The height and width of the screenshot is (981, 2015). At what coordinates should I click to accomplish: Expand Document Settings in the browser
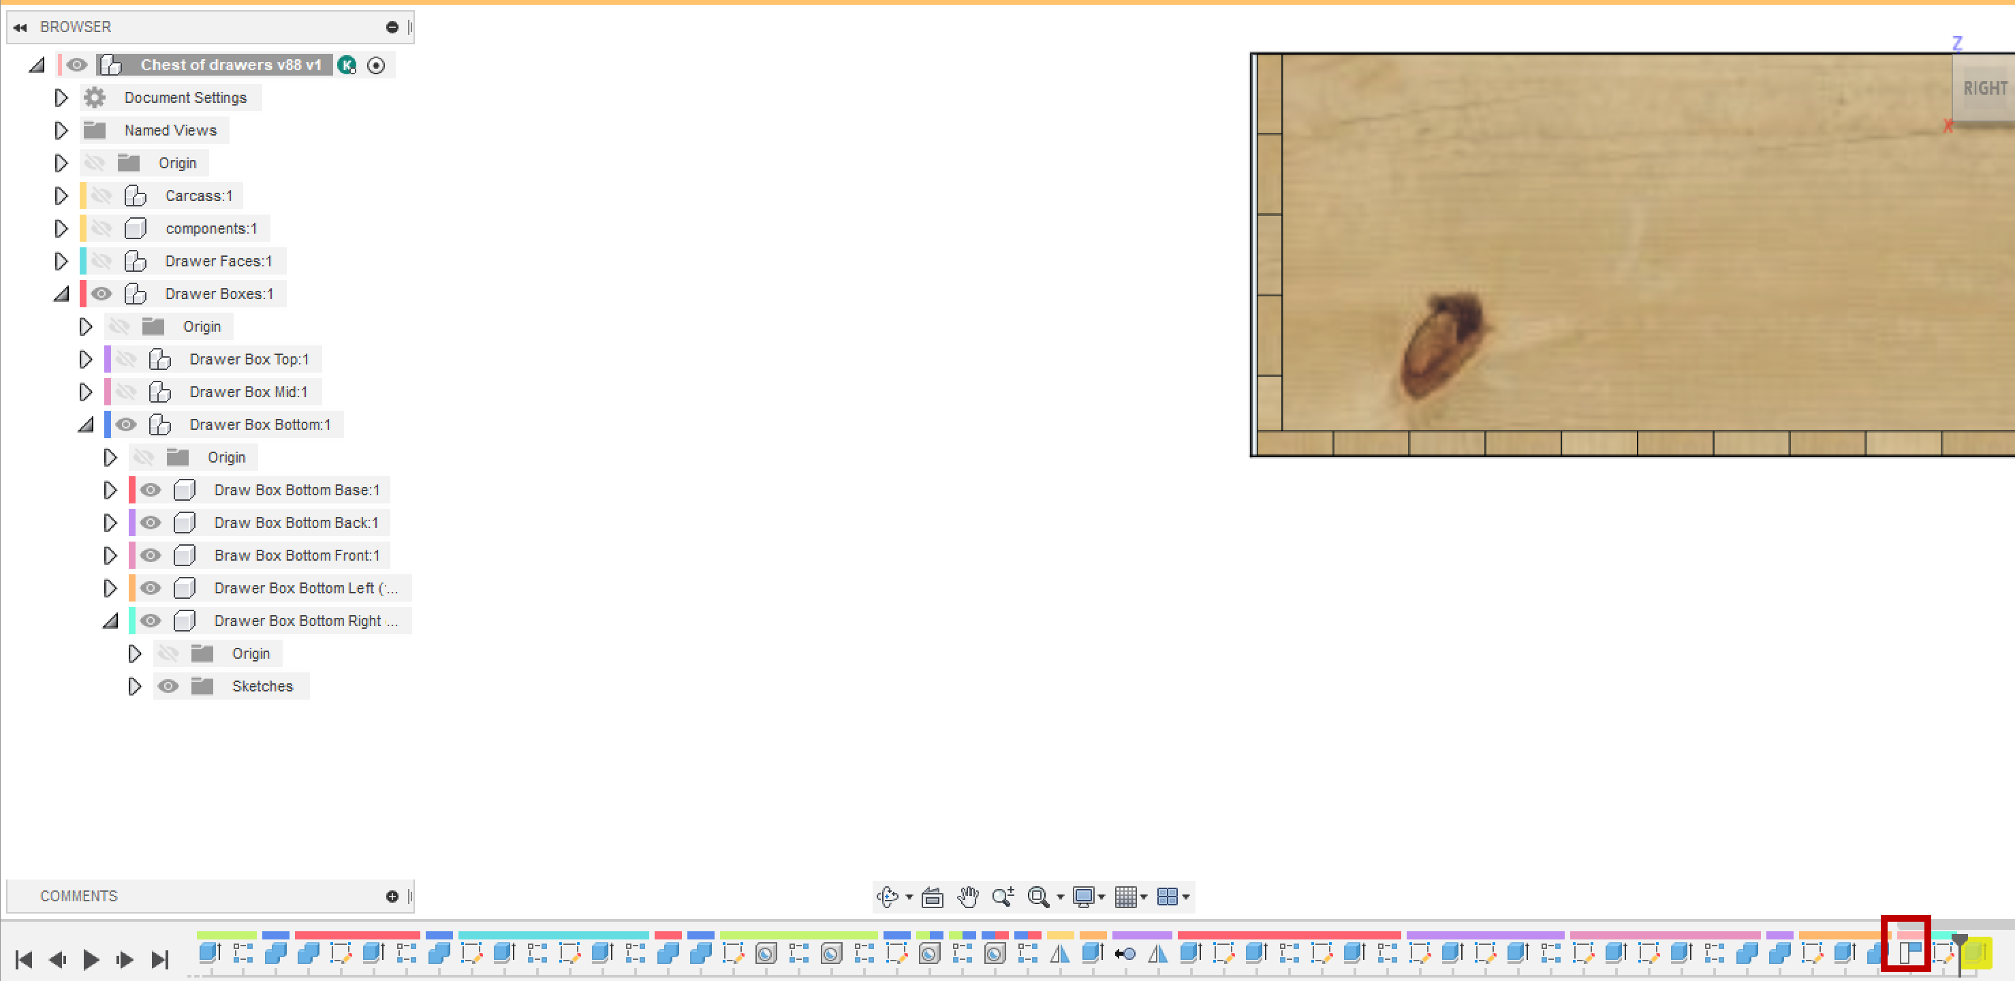click(62, 97)
